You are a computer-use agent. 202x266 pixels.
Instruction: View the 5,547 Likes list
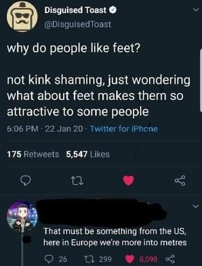click(88, 154)
